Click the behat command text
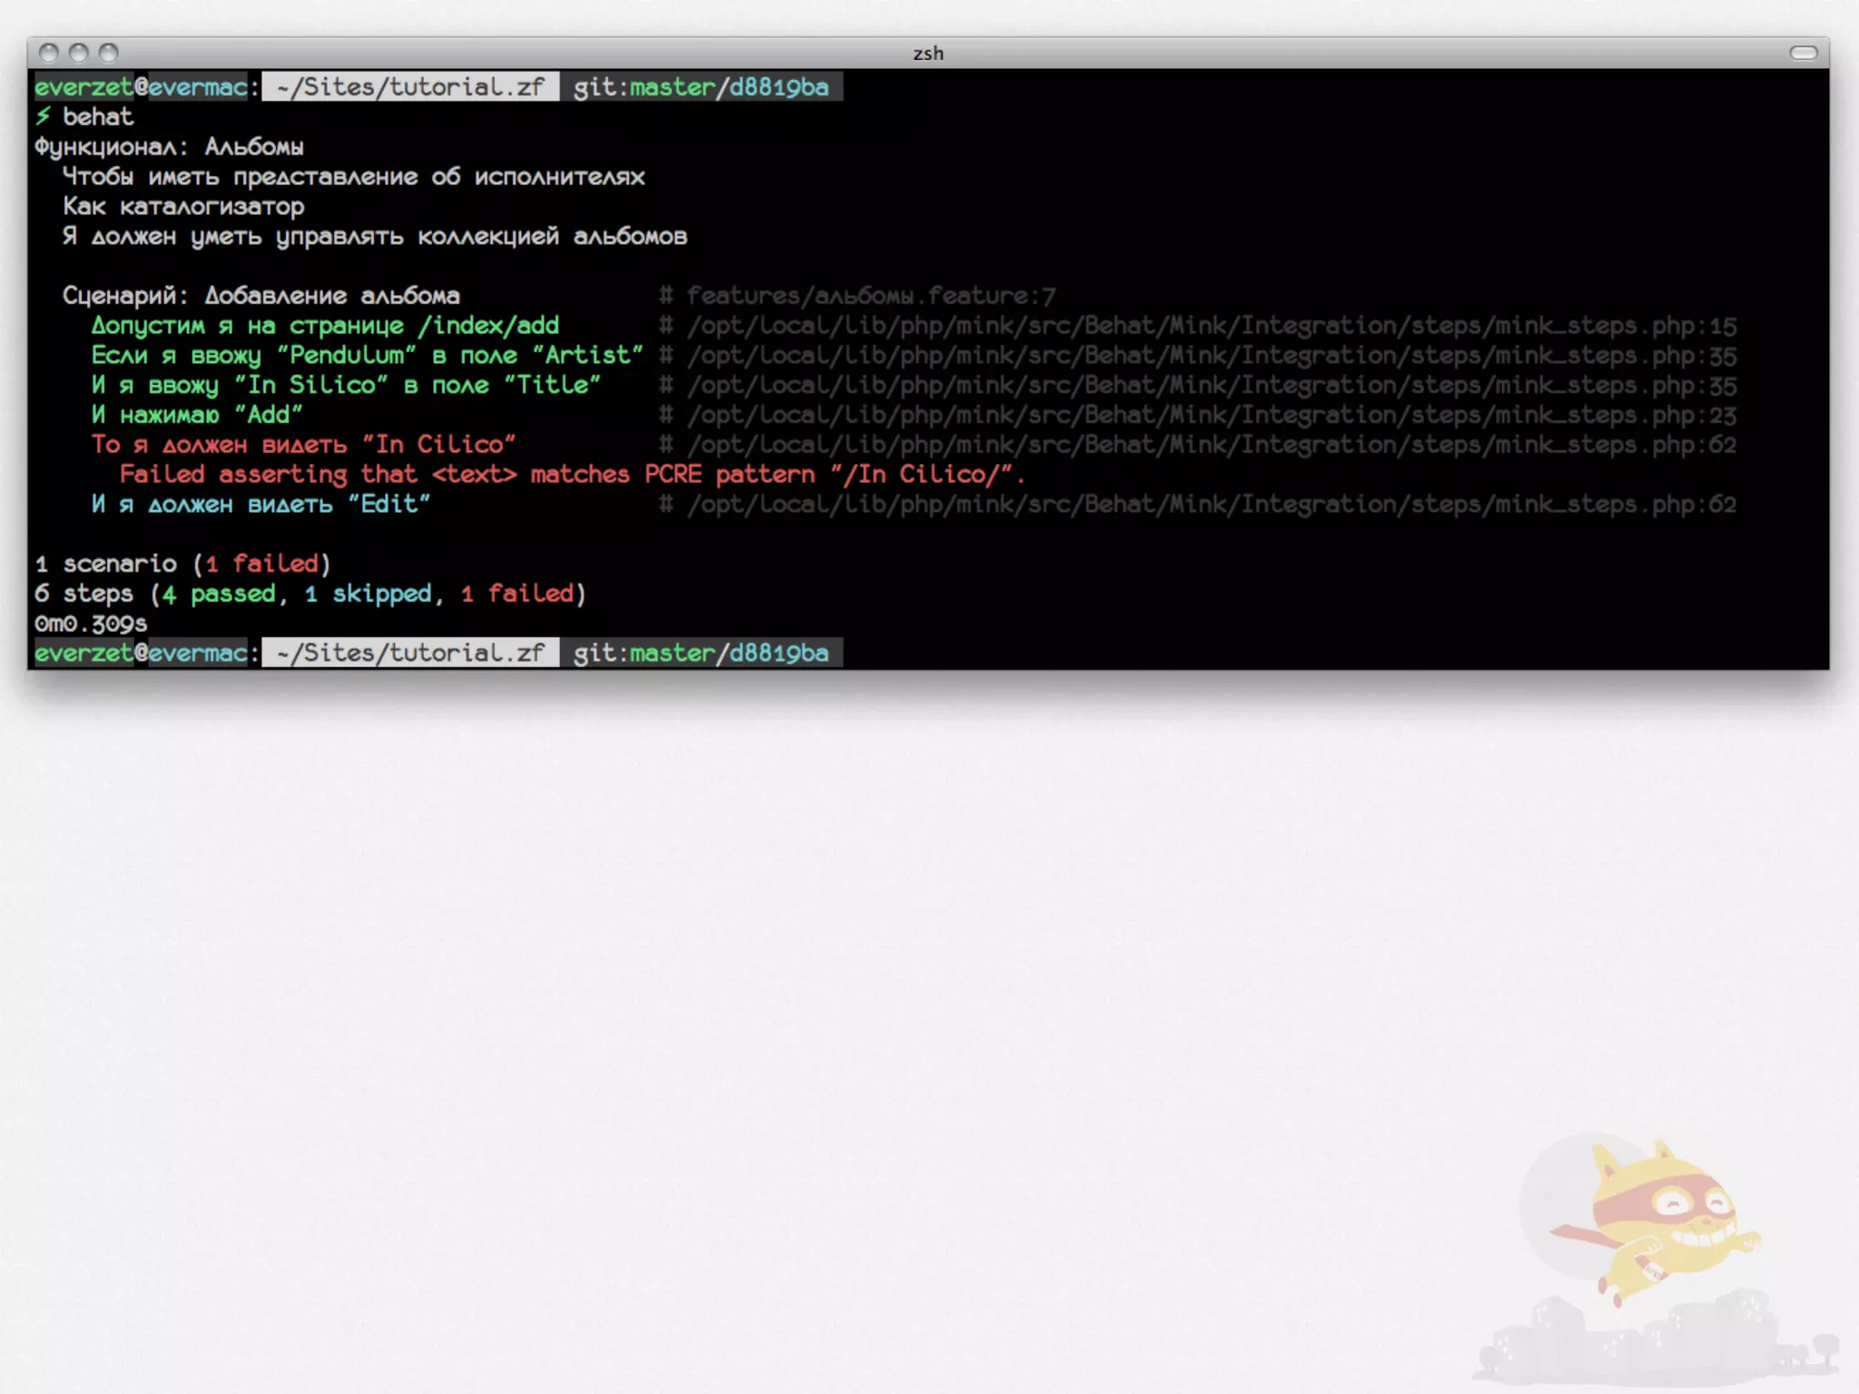The height and width of the screenshot is (1394, 1859). (x=98, y=117)
